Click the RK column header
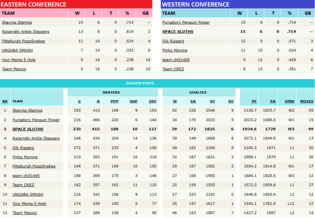 [5, 101]
